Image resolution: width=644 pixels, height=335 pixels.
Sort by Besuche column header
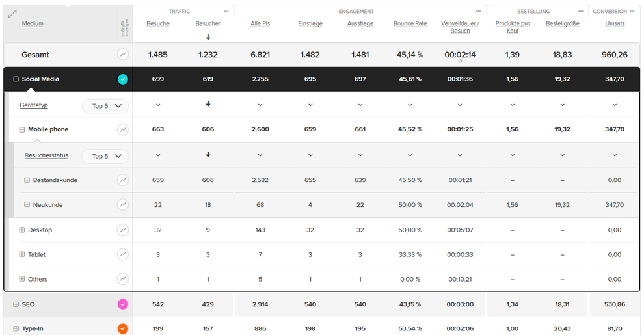(x=158, y=24)
